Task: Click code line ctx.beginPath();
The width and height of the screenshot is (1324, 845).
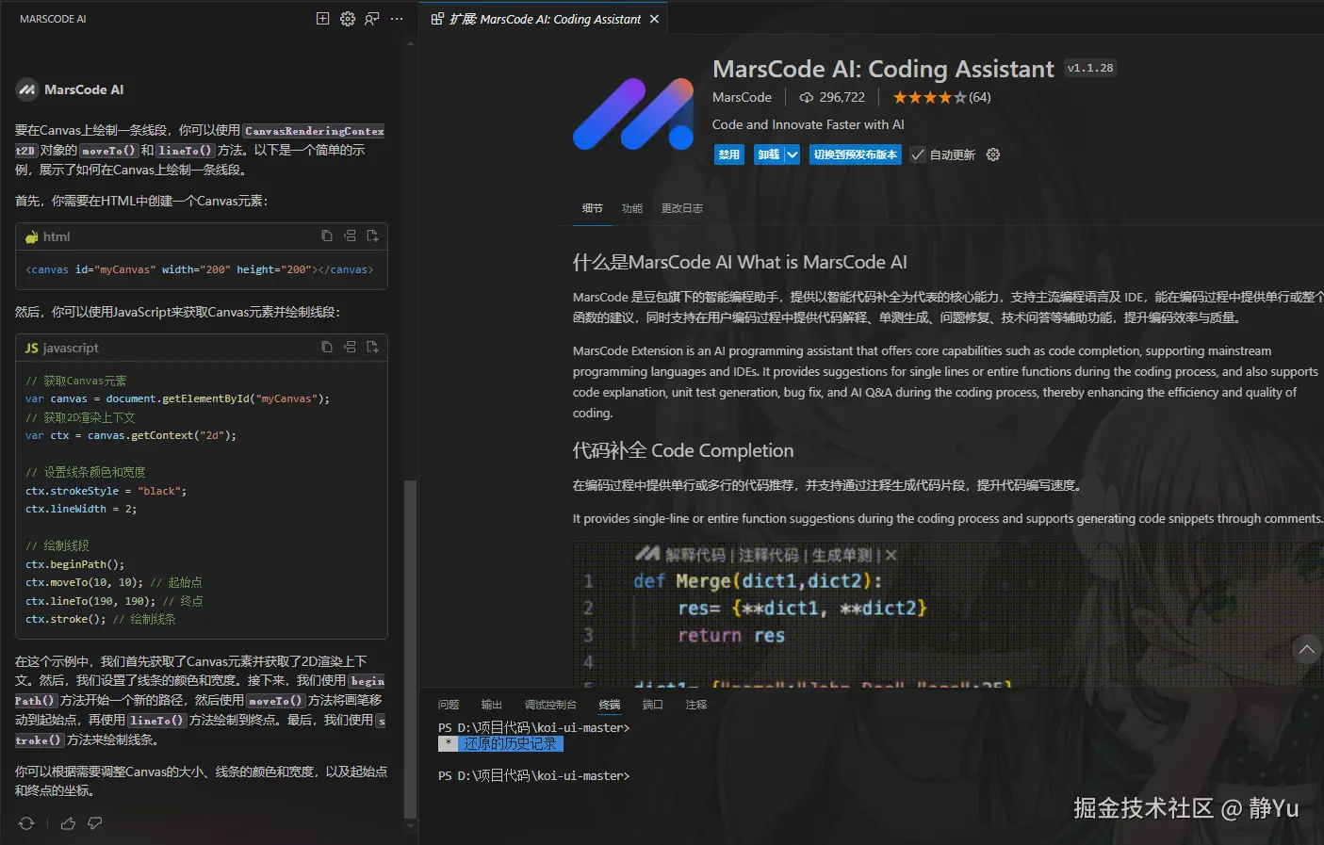Action: tap(74, 564)
